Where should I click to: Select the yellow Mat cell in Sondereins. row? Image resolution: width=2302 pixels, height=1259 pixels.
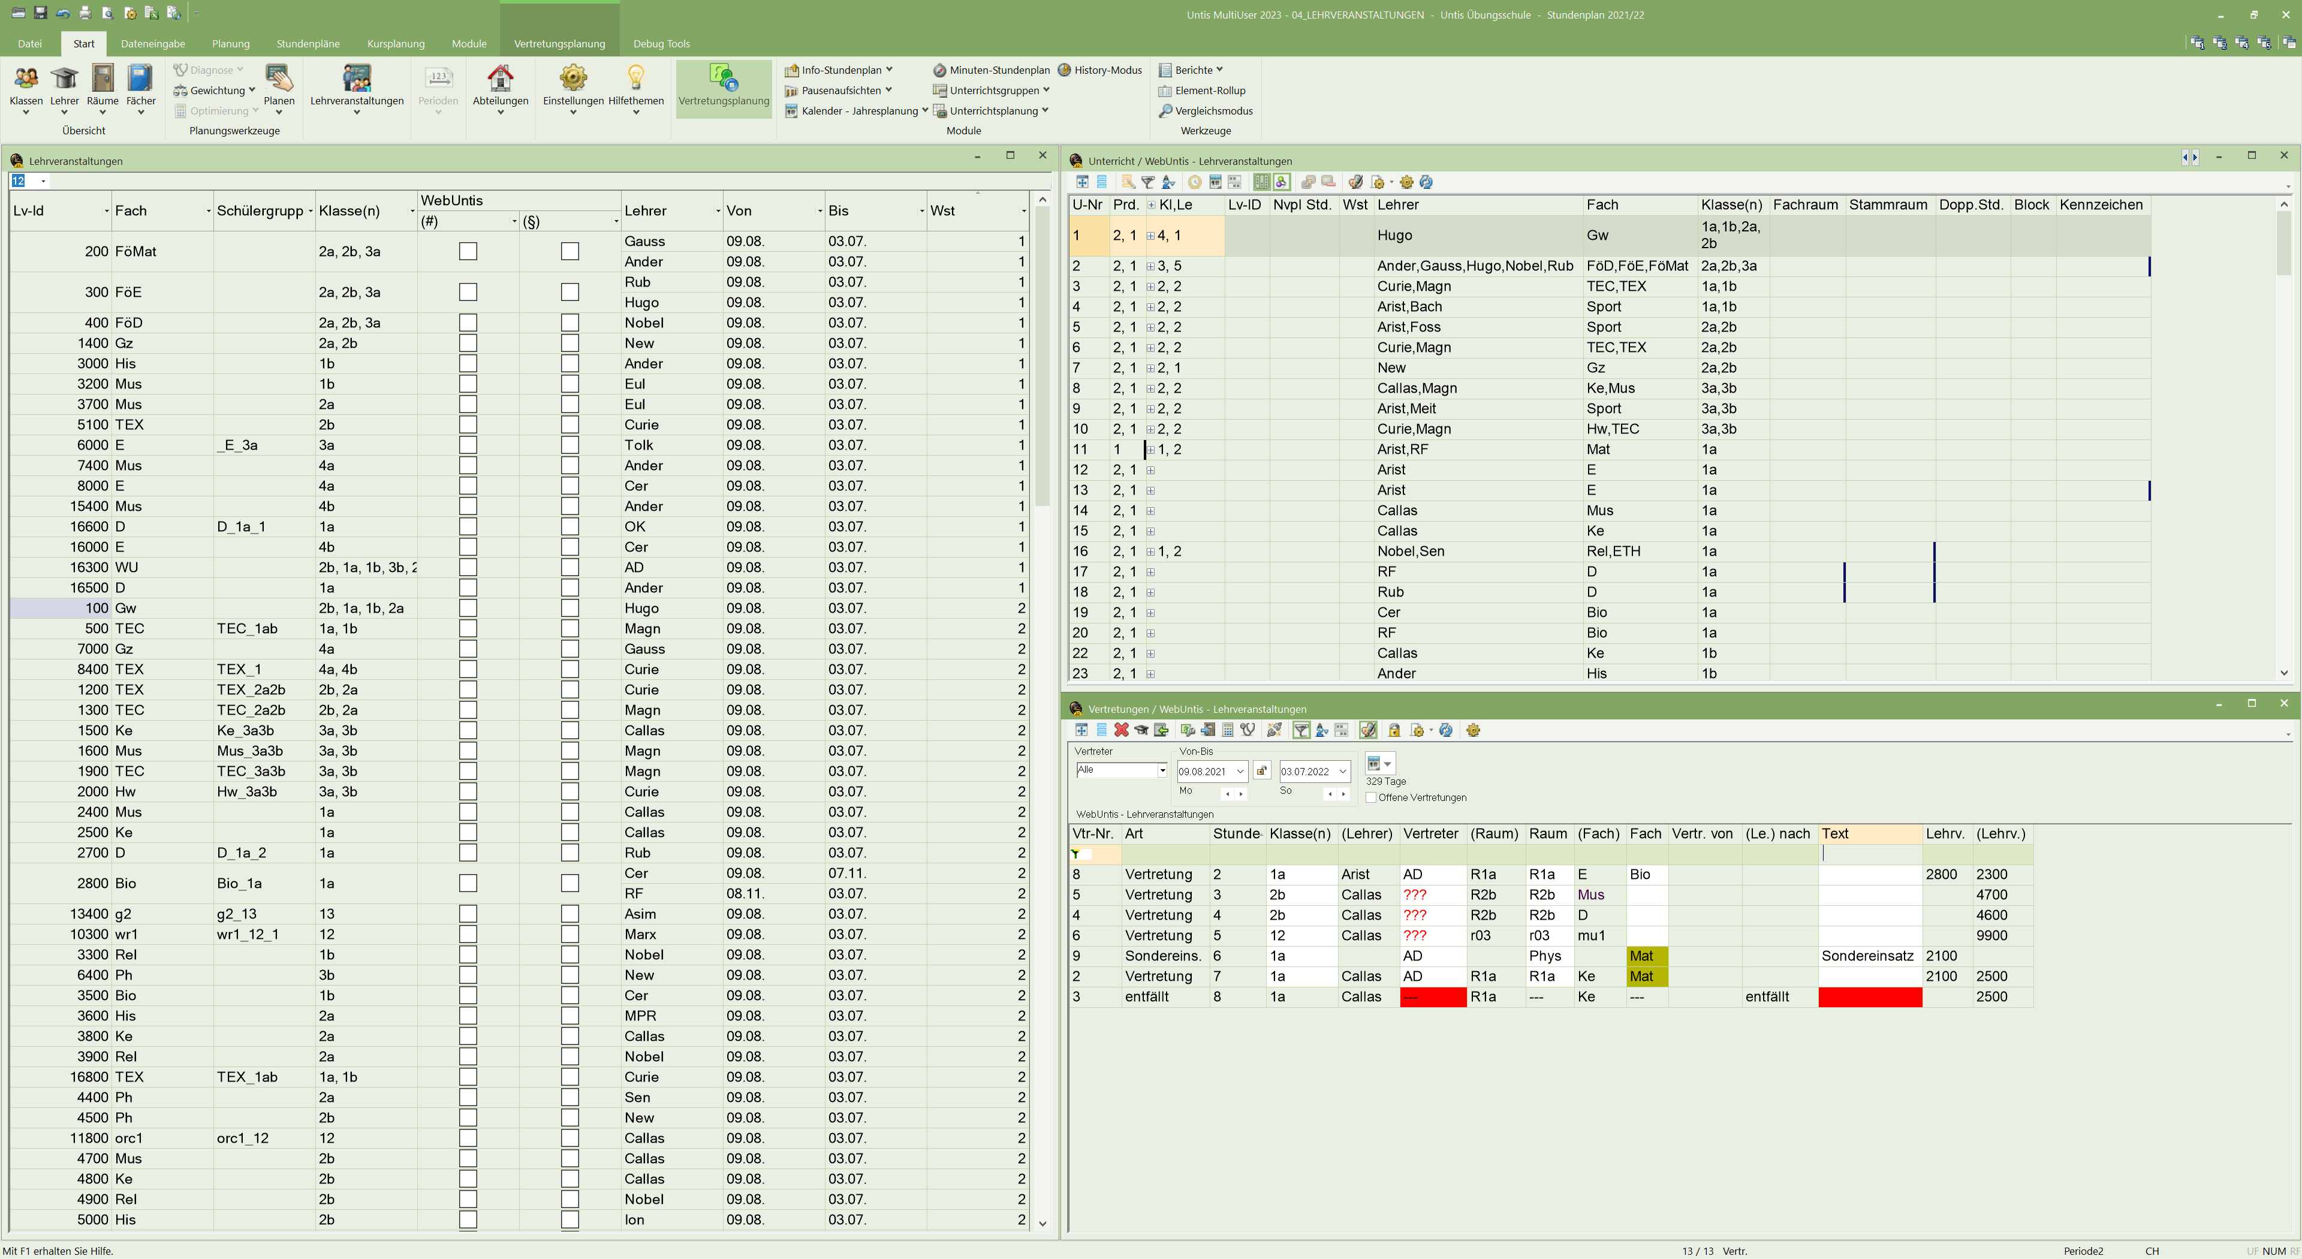pos(1646,956)
